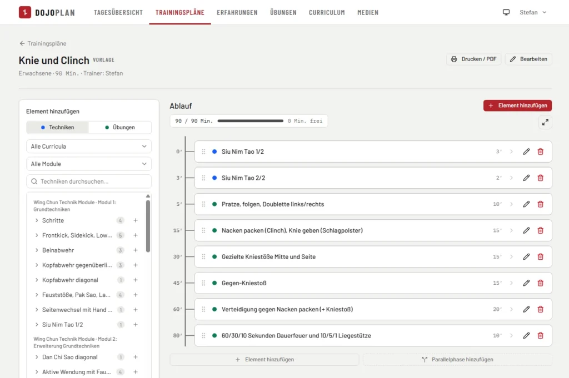
Task: Delete the 60/30/10 Sekunden Dauerfeuer element
Action: [x=540, y=336]
